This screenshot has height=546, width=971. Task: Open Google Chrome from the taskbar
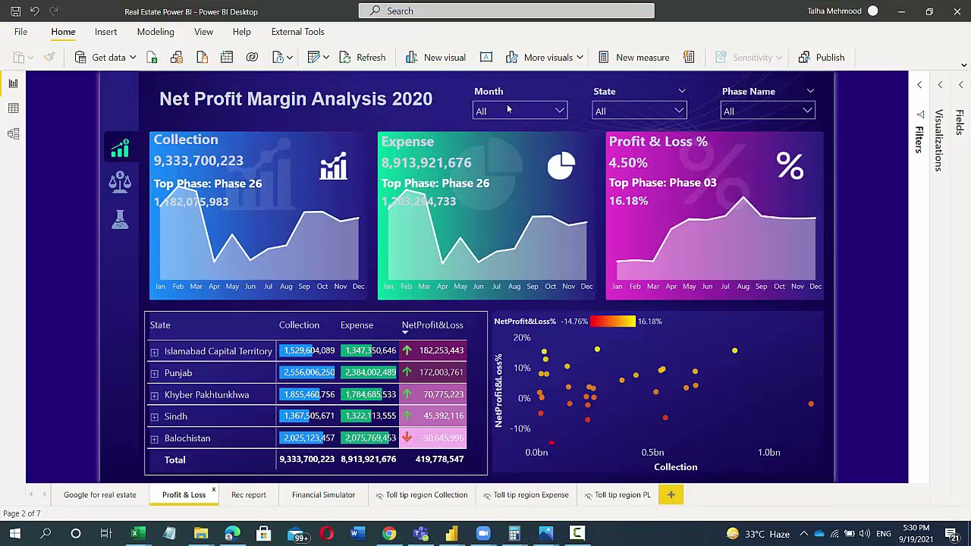[x=389, y=534]
